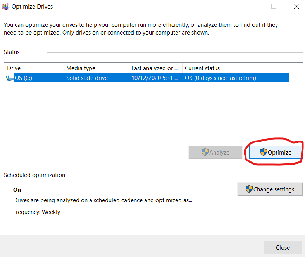305x257 pixels.
Task: Click the OK (0 days since last retrim) status
Action: (221, 78)
